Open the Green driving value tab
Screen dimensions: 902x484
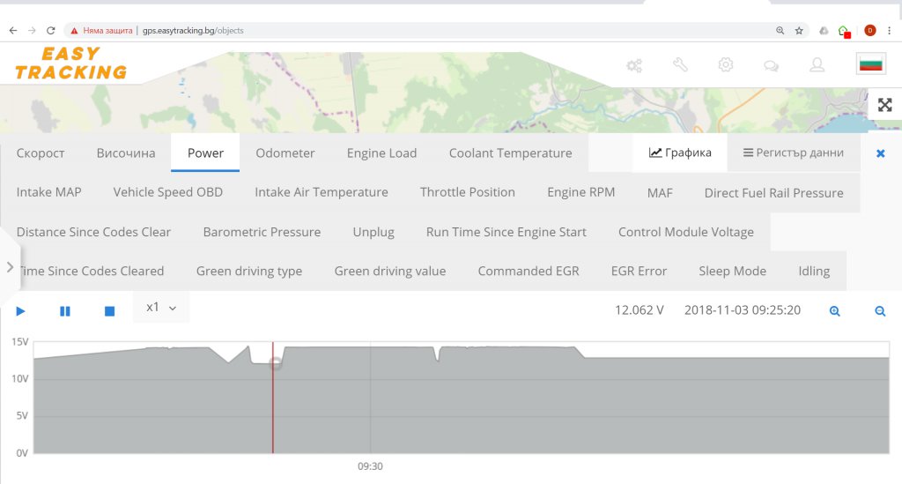(390, 271)
